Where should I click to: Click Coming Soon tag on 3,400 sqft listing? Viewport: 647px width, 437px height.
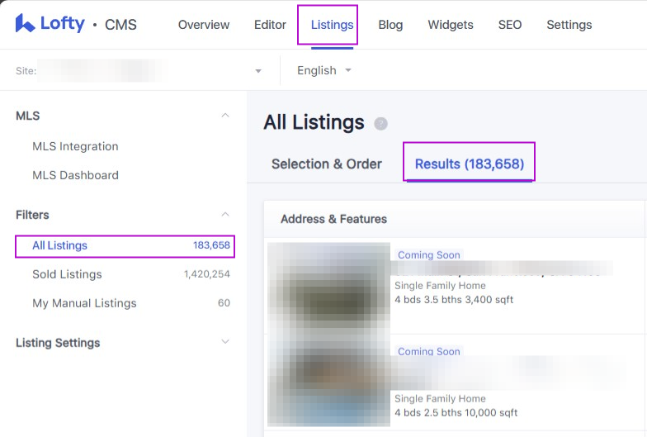click(x=429, y=254)
